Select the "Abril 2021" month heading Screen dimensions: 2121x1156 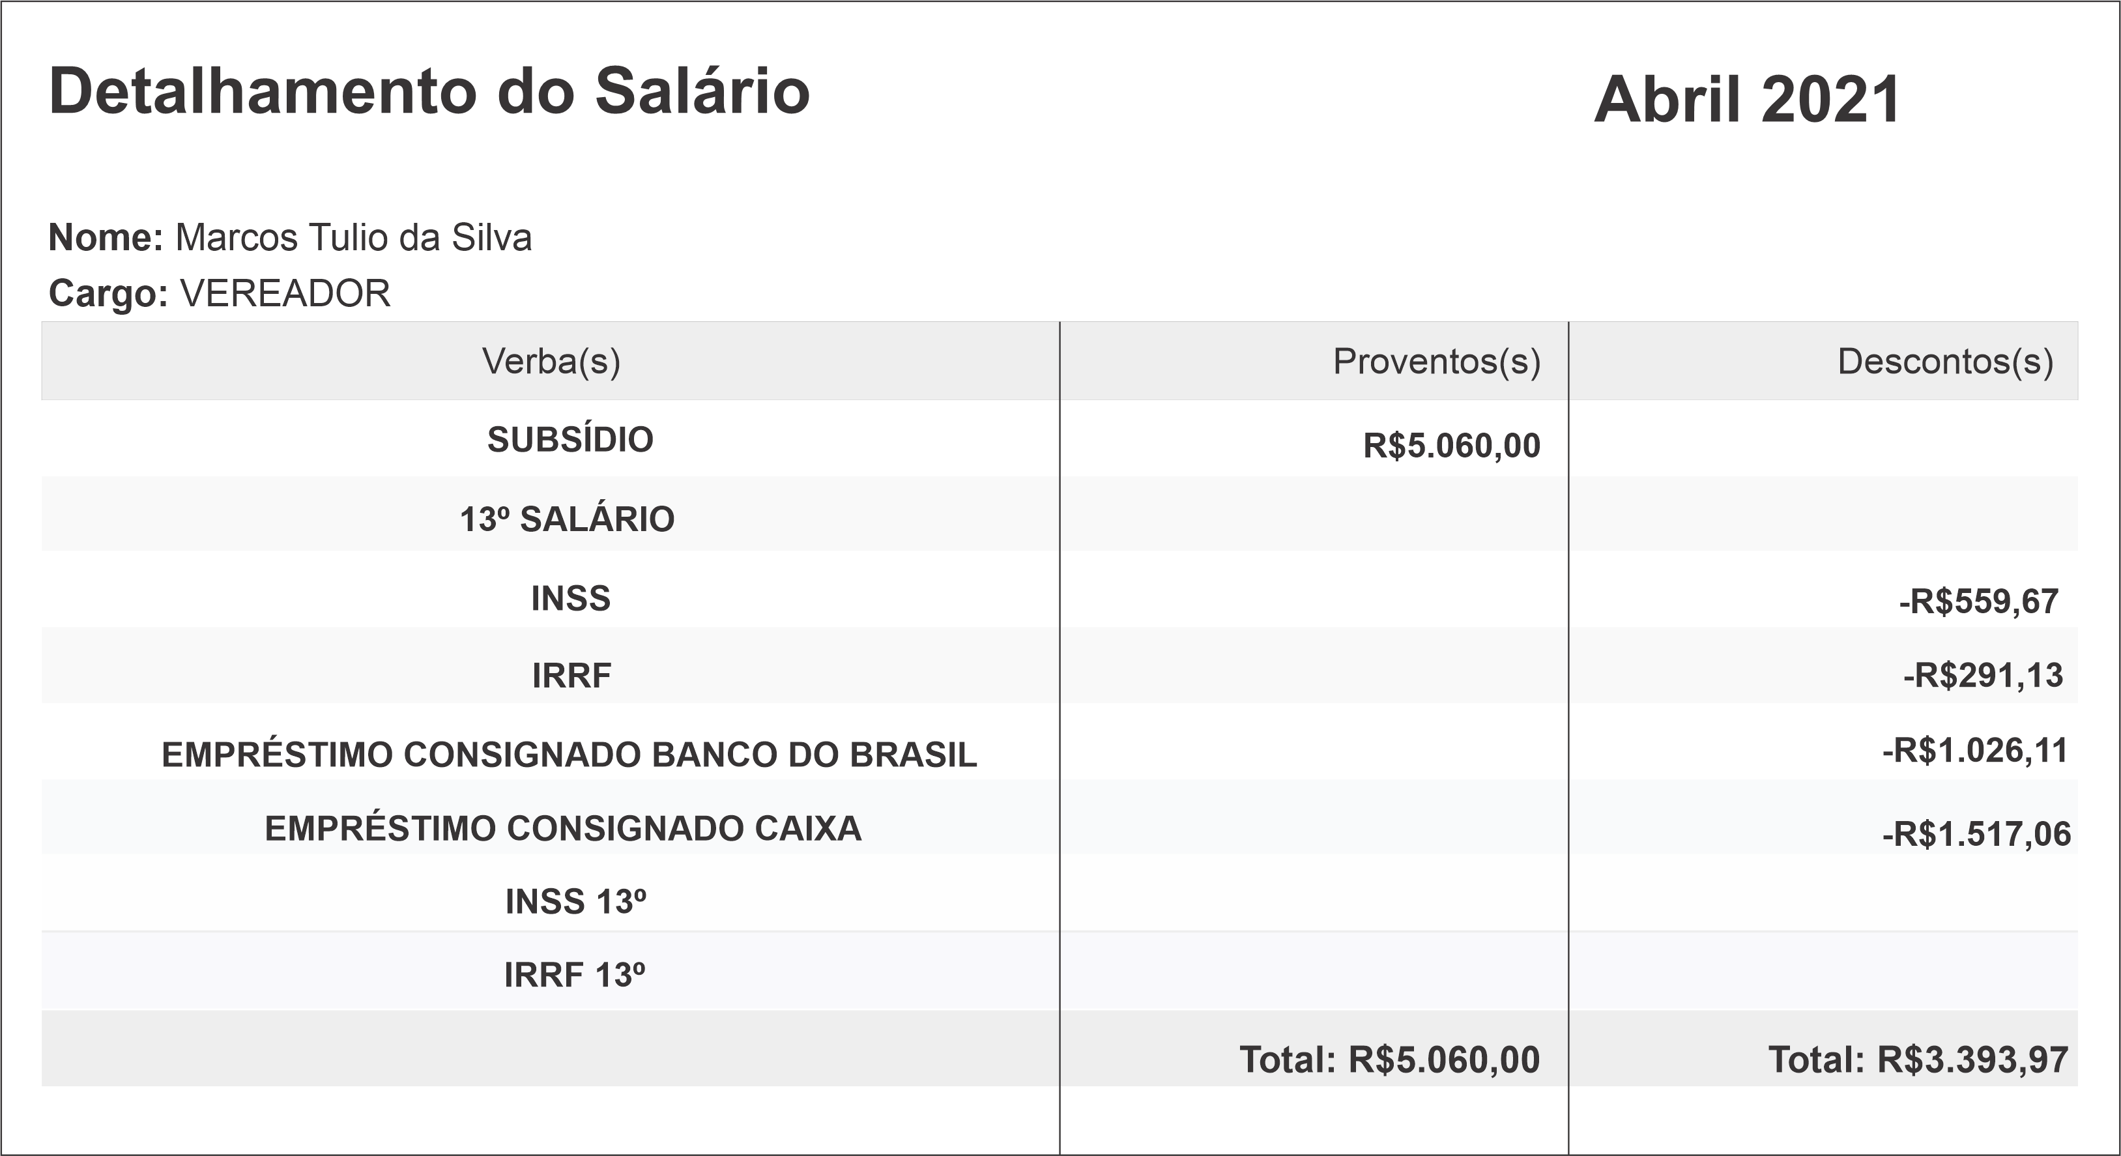1746,100
